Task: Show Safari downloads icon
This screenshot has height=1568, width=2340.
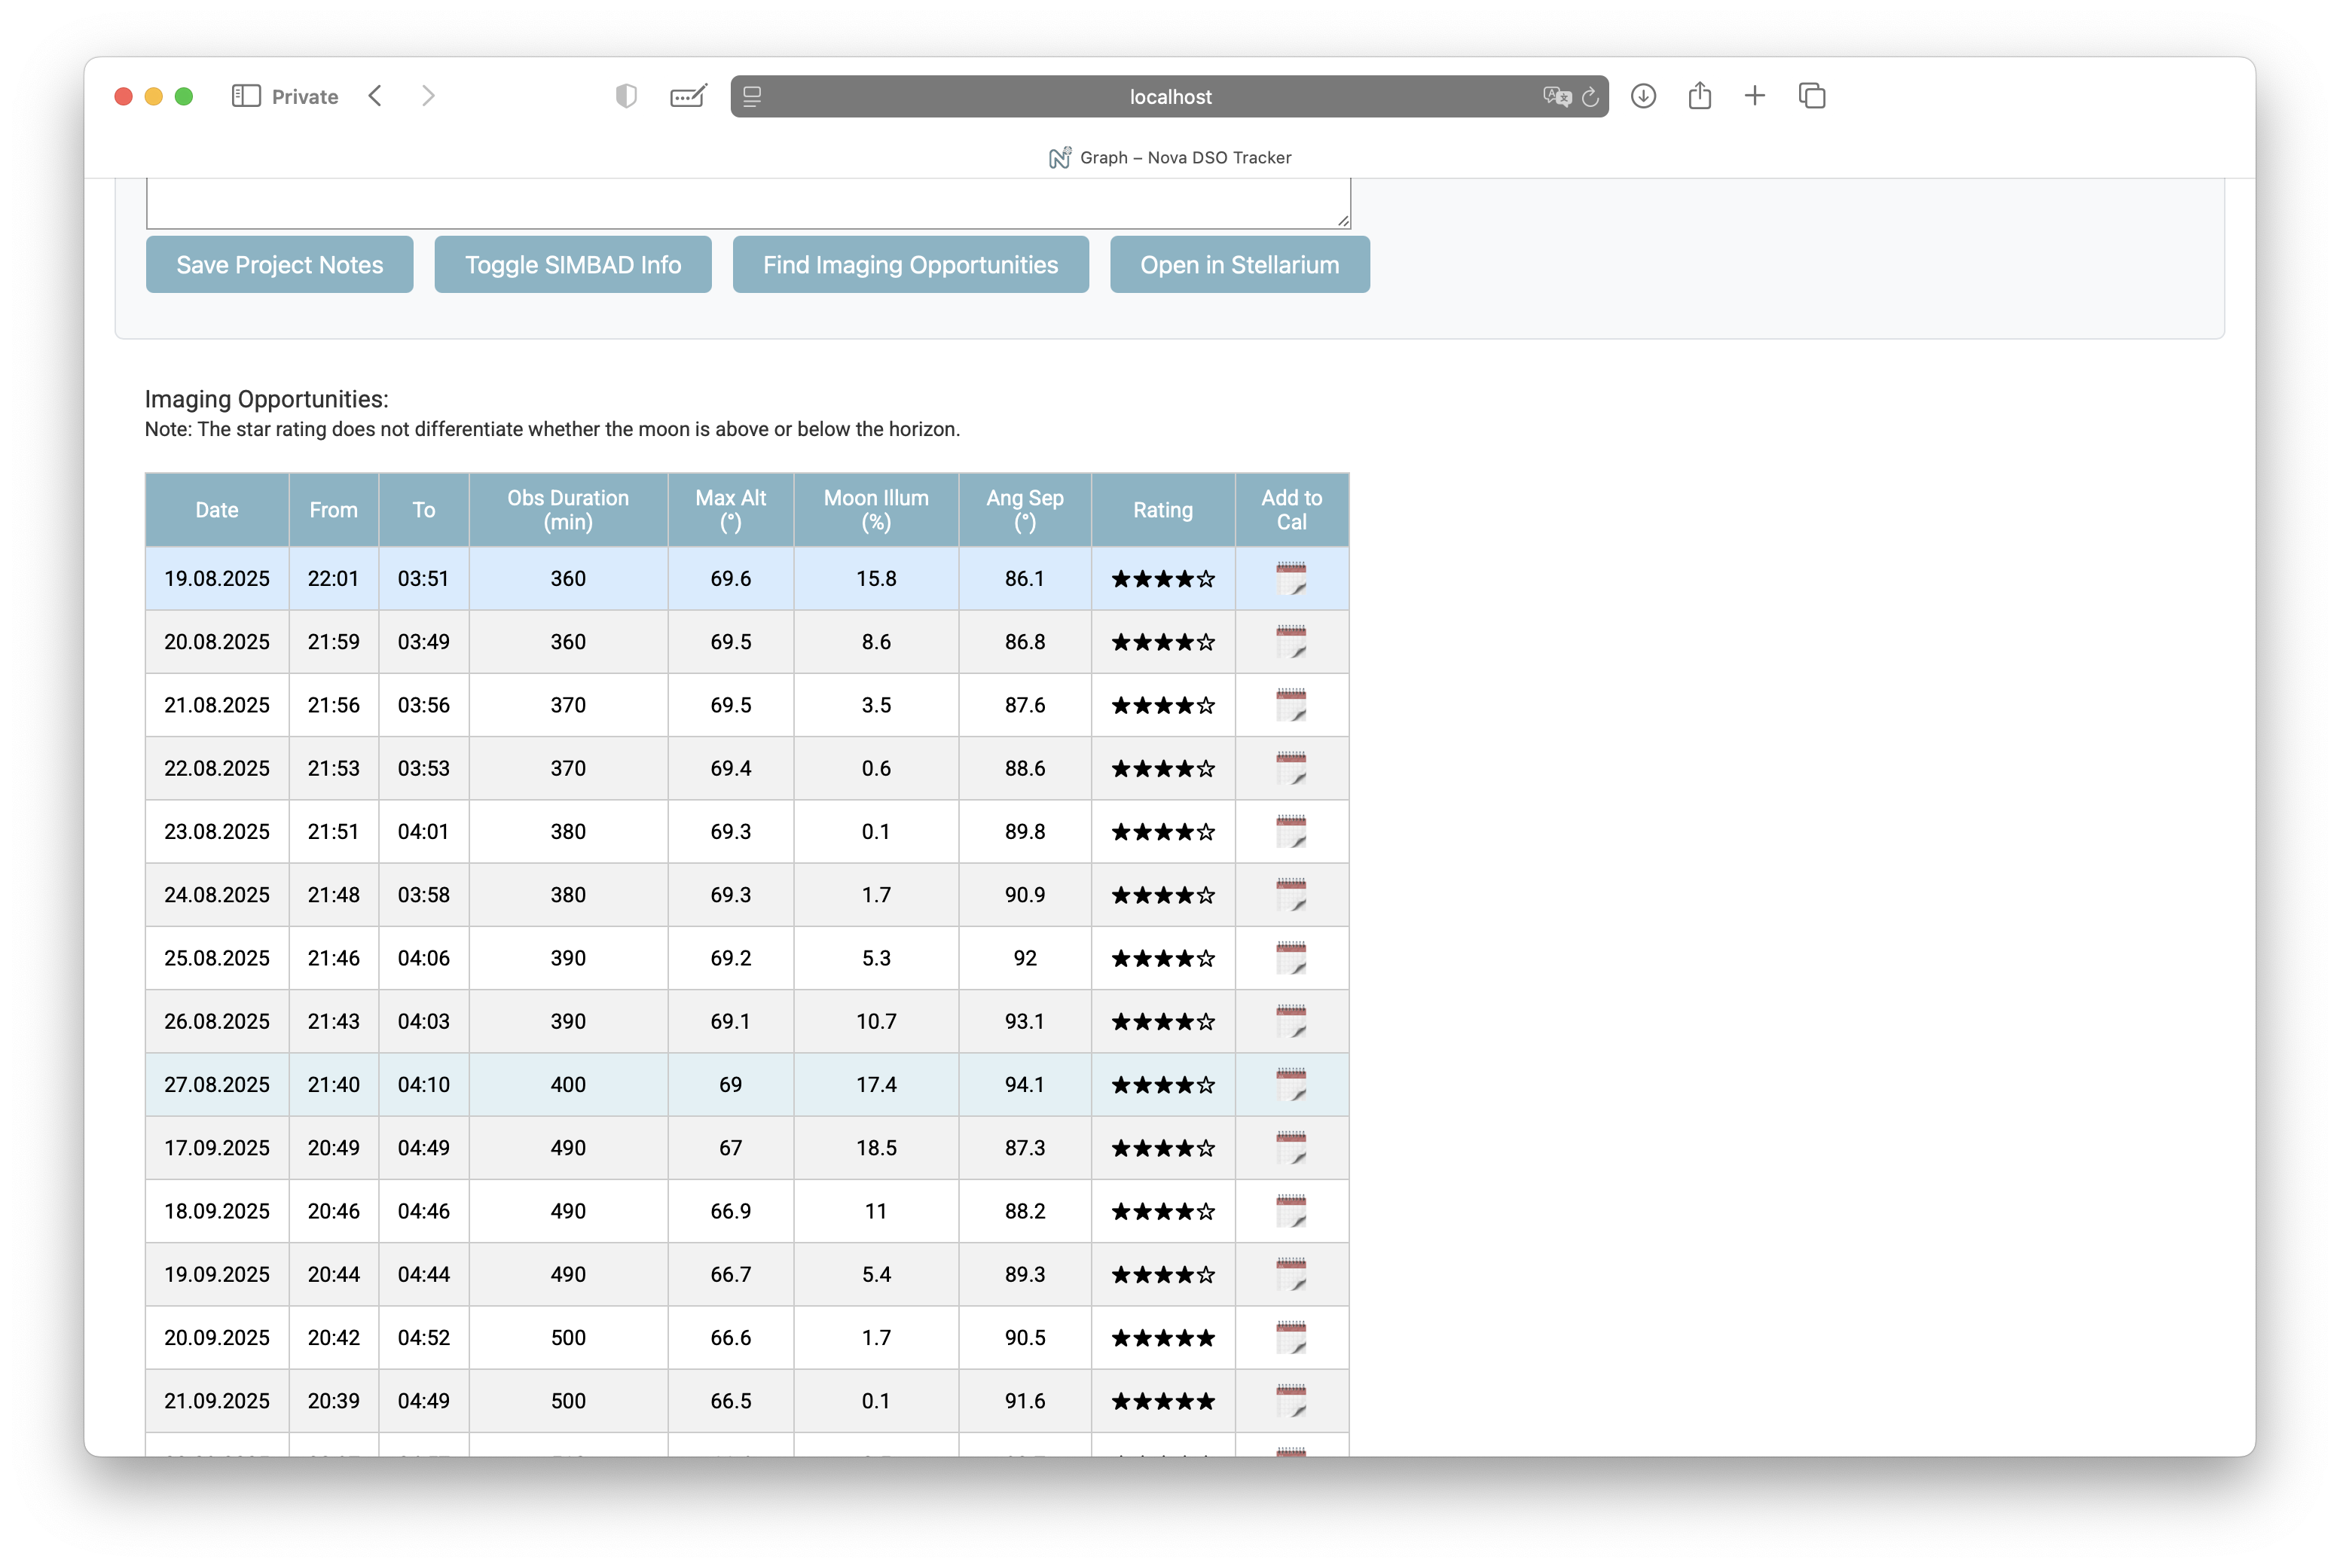Action: (1642, 96)
